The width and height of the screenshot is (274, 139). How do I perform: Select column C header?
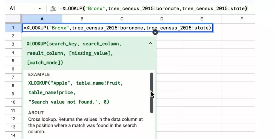[122, 19]
